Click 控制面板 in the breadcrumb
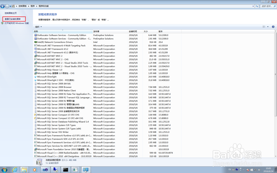 tap(23, 6)
